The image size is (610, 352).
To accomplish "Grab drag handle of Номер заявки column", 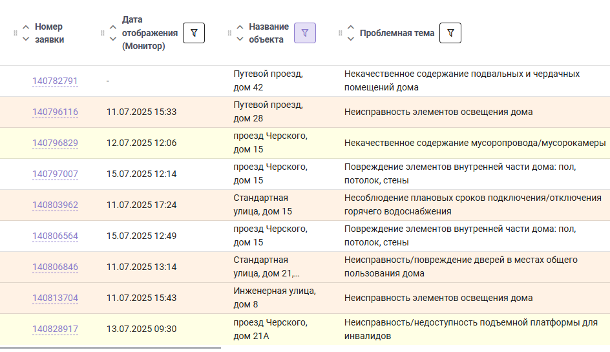I will pyautogui.click(x=16, y=33).
